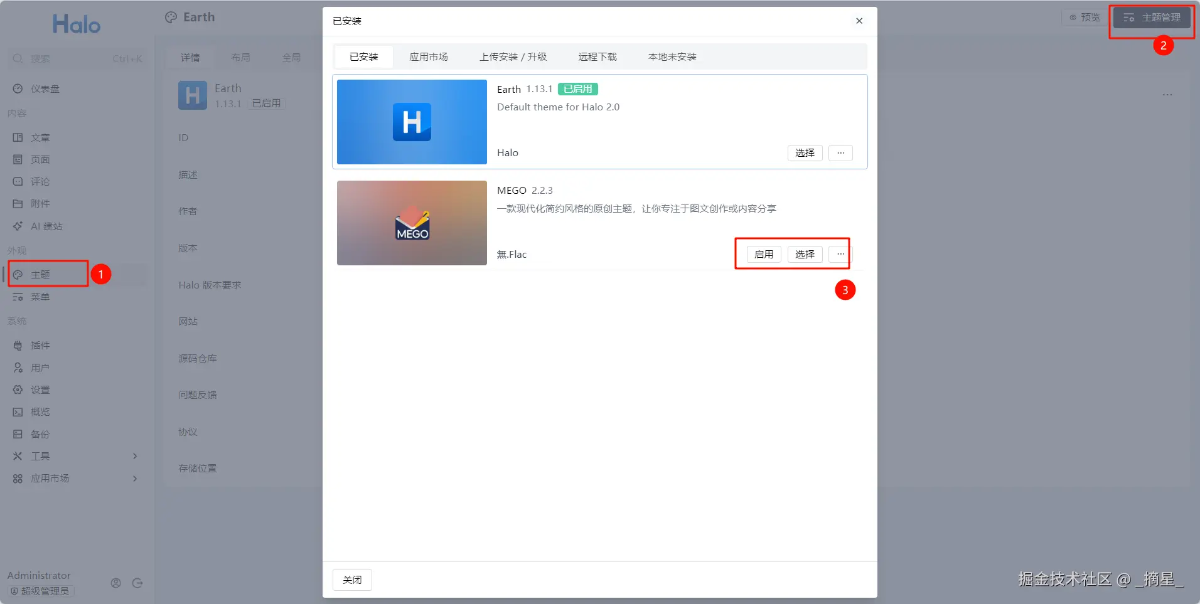
Task: Open the more options menu for Earth theme
Action: pos(840,153)
